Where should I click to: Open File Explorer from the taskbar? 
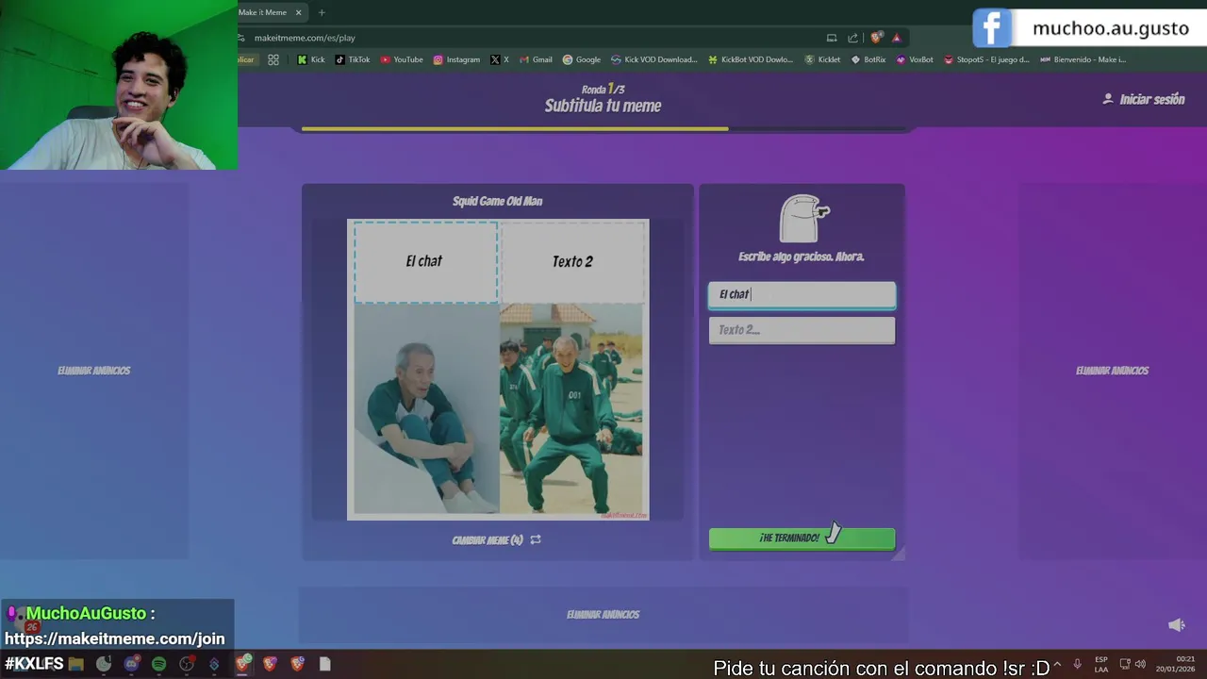pos(76,664)
